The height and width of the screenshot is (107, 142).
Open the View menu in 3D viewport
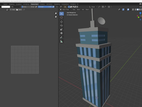click(74, 10)
